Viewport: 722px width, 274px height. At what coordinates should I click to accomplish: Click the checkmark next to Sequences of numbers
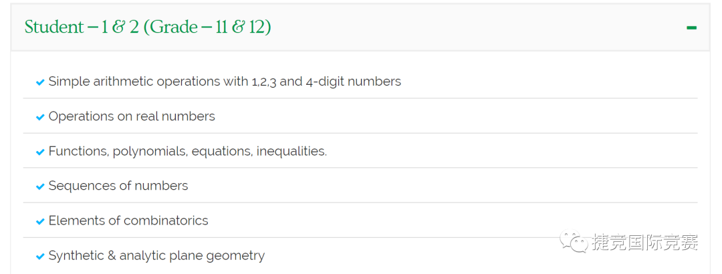40,187
